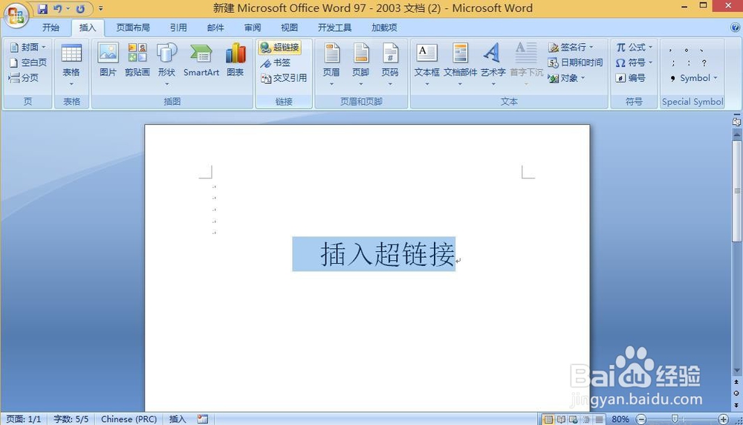The image size is (743, 425).
Task: Open the 文本框 text box gallery
Action: coord(427,65)
